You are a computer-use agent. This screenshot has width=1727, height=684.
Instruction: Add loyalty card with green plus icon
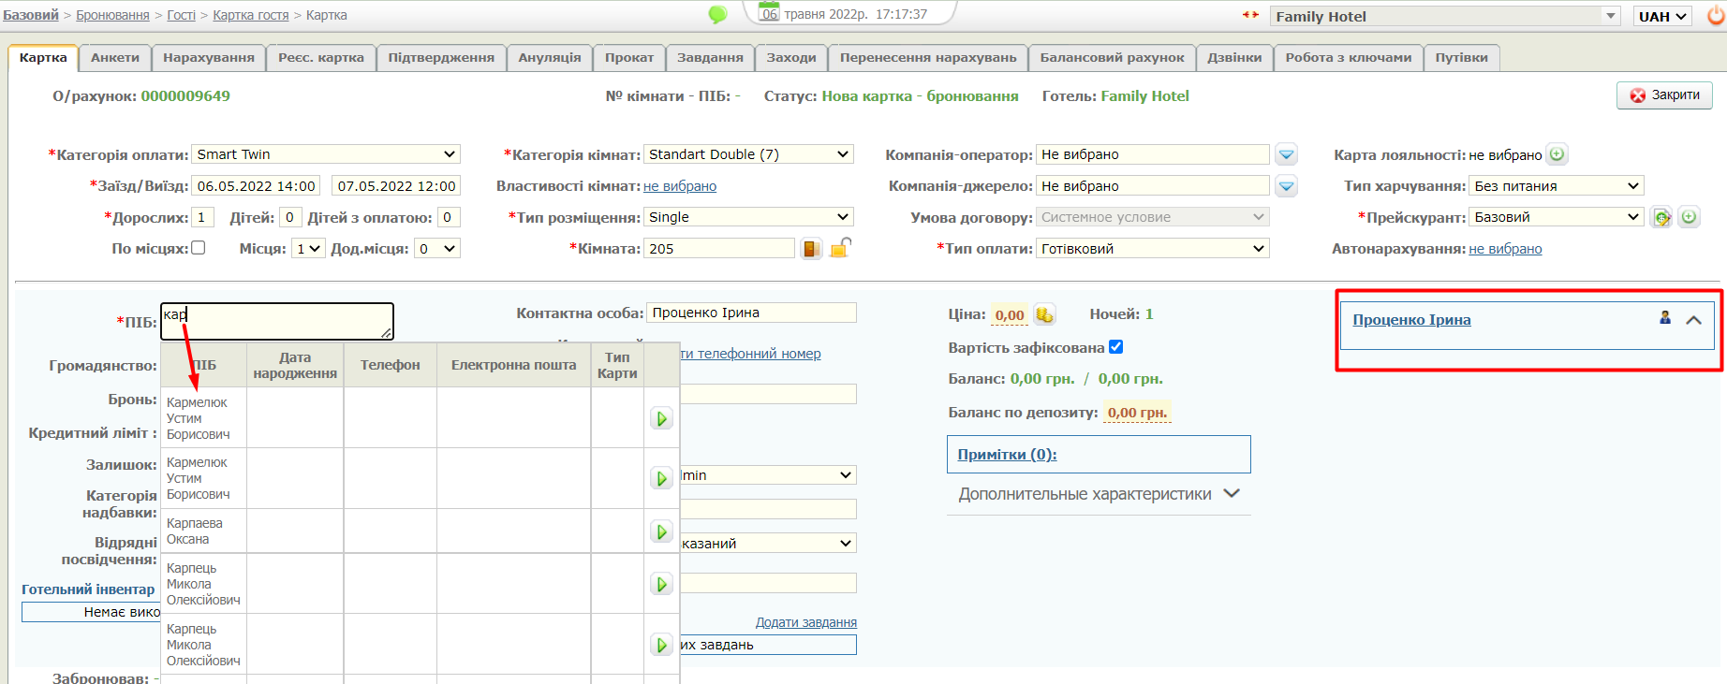coord(1557,154)
